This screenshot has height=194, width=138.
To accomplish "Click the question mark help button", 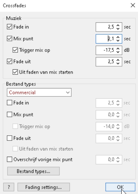I will point(9,187).
